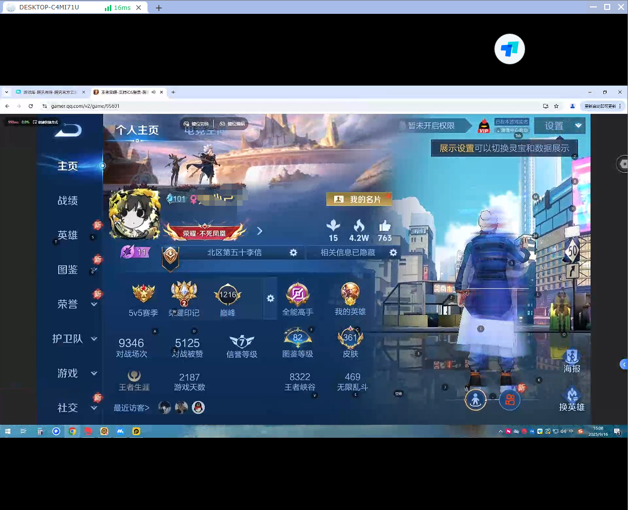Viewport: 628px width, 510px height.
Task: Click the back arrow icon above 主页
Action: pyautogui.click(x=68, y=130)
